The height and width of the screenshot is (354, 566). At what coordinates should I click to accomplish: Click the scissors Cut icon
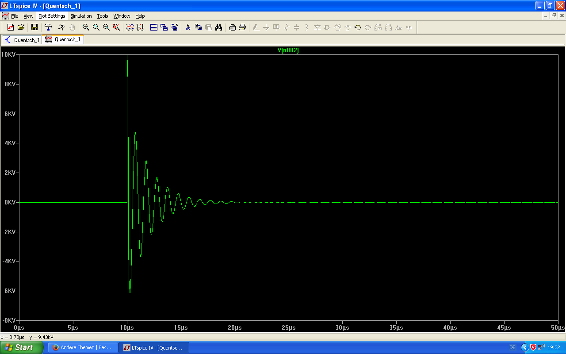[x=188, y=27]
